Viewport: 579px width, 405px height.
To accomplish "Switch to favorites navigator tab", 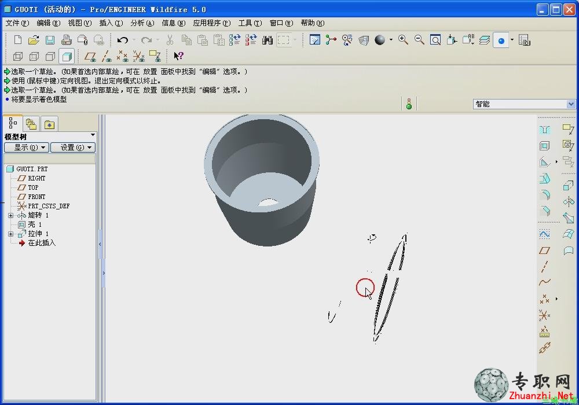I will (49, 124).
